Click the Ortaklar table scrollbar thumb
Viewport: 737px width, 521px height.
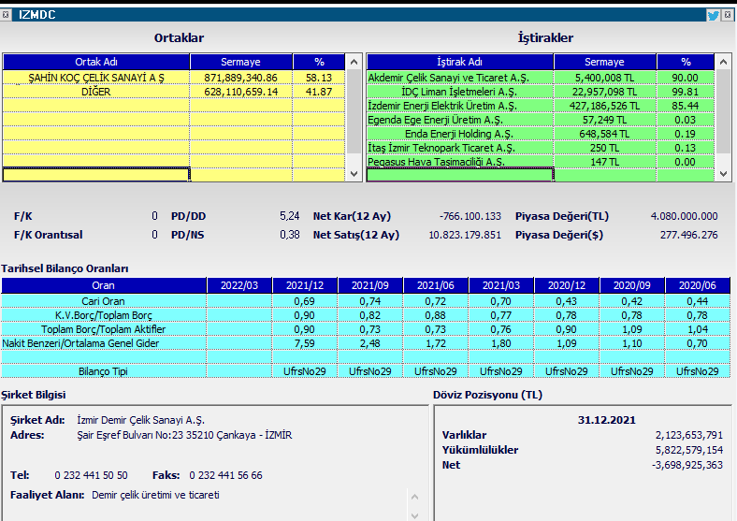tap(354, 111)
